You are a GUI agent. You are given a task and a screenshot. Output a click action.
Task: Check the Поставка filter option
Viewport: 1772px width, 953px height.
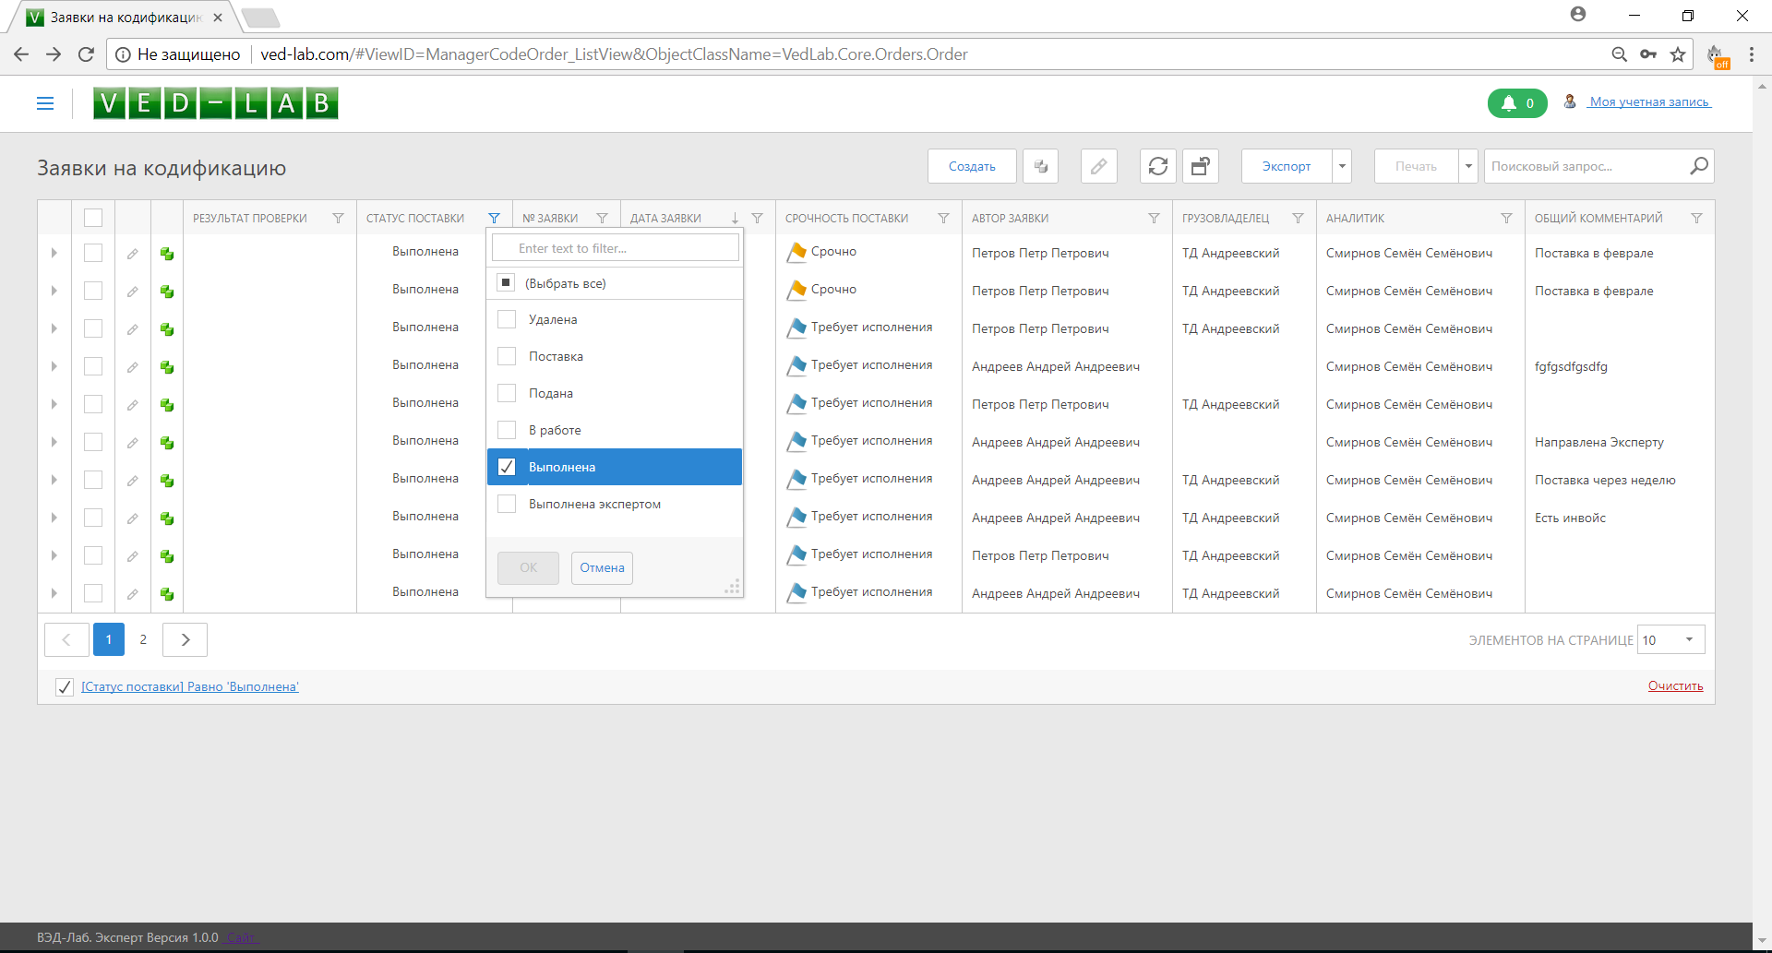pyautogui.click(x=507, y=356)
